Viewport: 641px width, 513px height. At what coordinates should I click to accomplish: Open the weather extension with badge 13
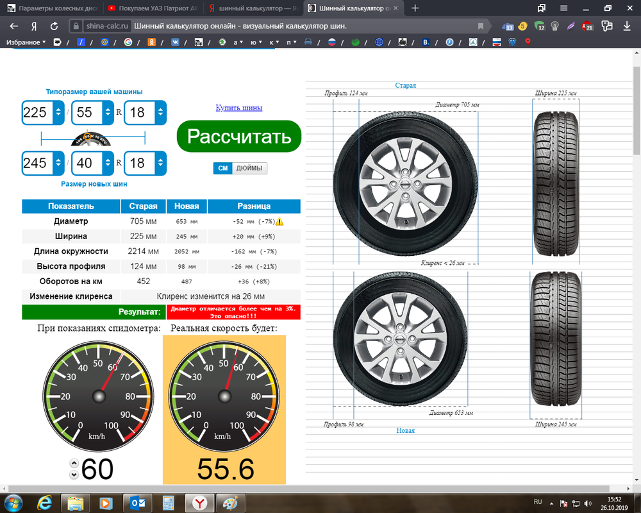pos(507,26)
